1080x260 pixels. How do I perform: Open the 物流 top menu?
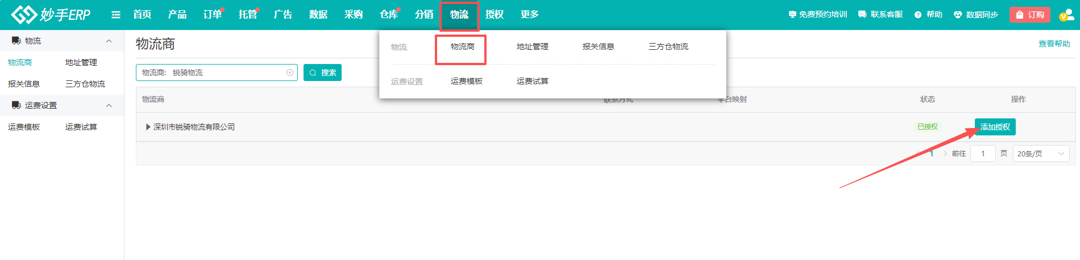click(459, 15)
